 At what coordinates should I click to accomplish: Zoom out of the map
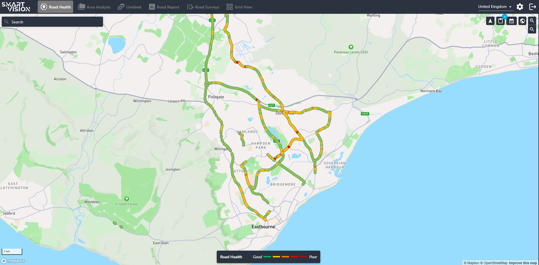click(532, 29)
